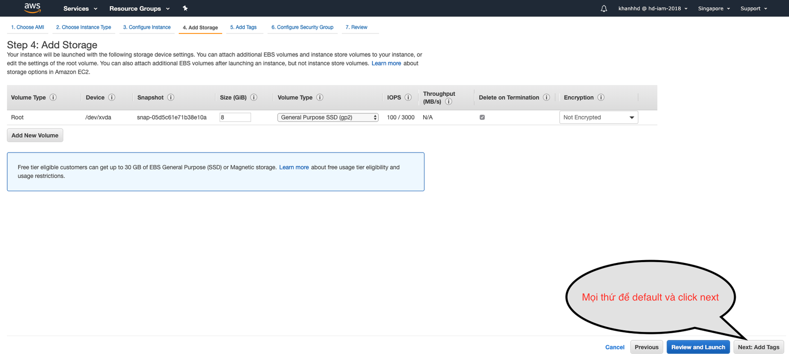Click info icon beside Encryption header
Image resolution: width=789 pixels, height=360 pixels.
[x=601, y=98]
